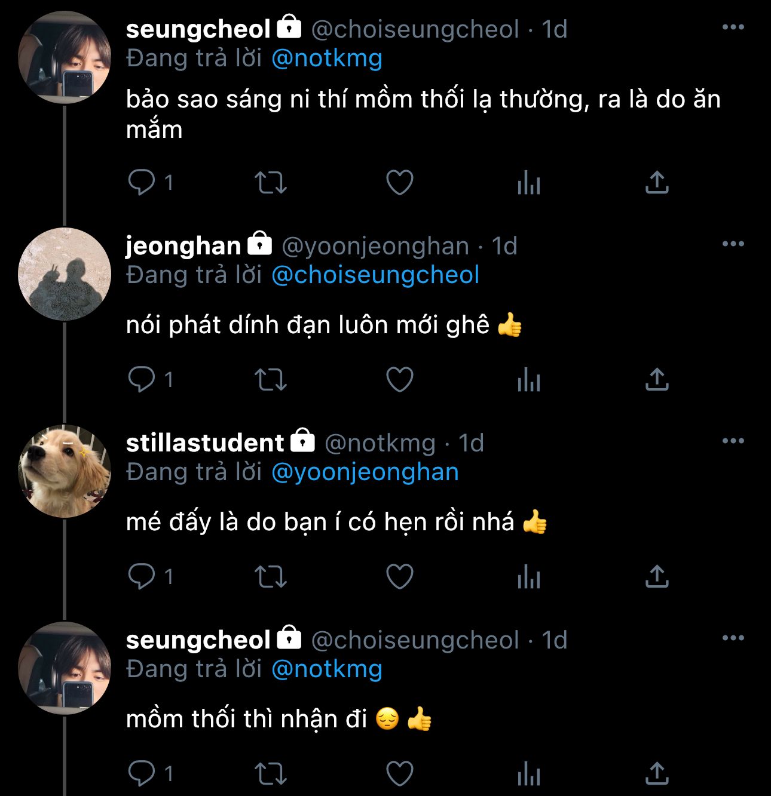This screenshot has width=771, height=796.
Task: Like stillastudent's tweet
Action: click(400, 577)
